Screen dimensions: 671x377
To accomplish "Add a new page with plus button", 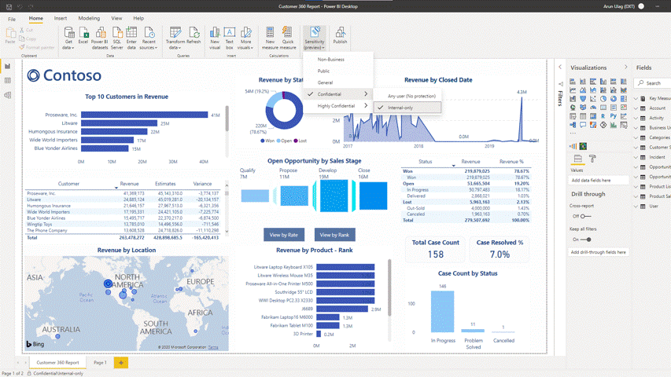I will click(120, 362).
